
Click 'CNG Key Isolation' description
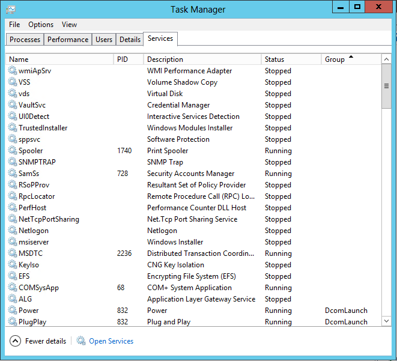[x=175, y=264]
